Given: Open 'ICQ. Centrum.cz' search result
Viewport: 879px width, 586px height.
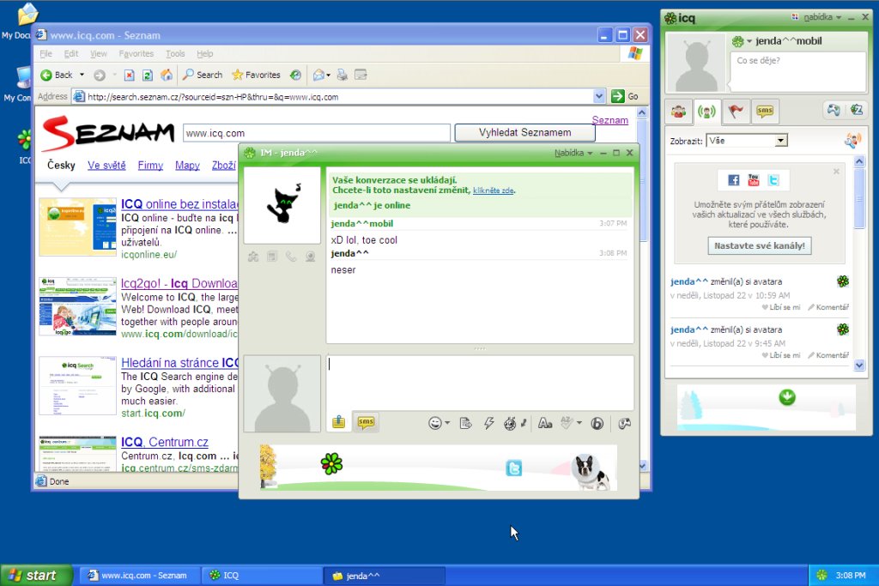Looking at the screenshot, I should click(165, 442).
